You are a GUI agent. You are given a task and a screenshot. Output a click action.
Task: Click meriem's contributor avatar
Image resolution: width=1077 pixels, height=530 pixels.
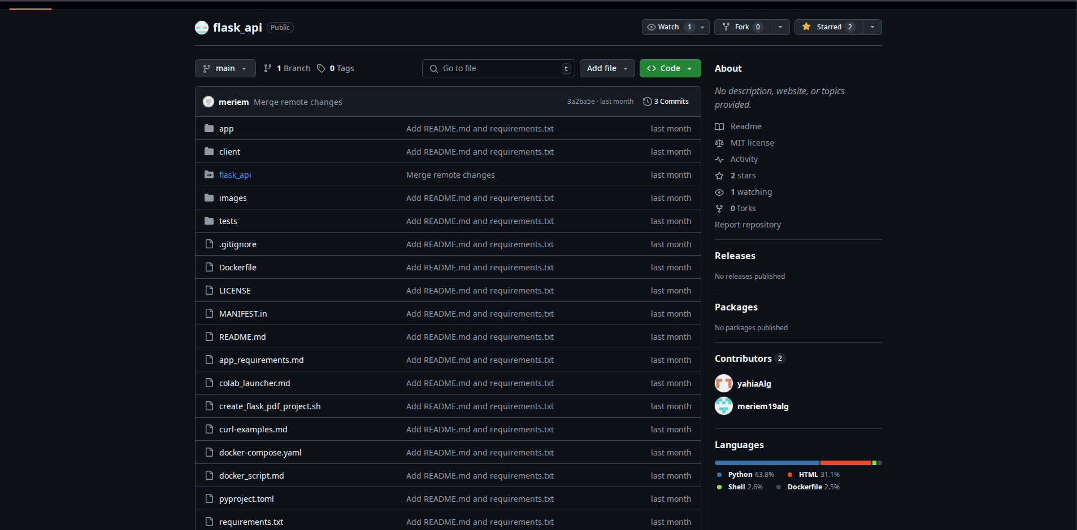pos(724,406)
